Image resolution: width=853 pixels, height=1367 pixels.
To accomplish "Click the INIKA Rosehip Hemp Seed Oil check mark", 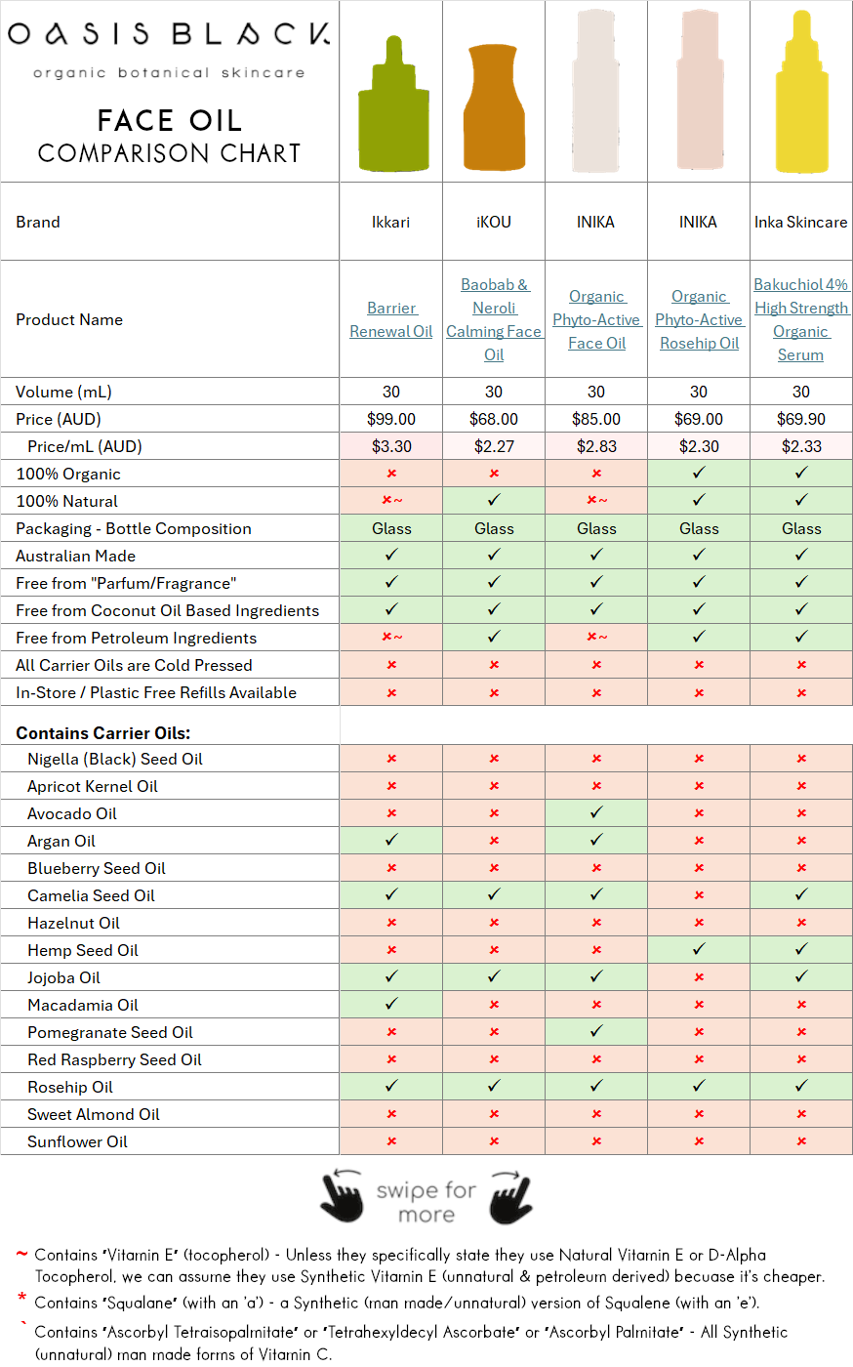I will click(x=699, y=949).
